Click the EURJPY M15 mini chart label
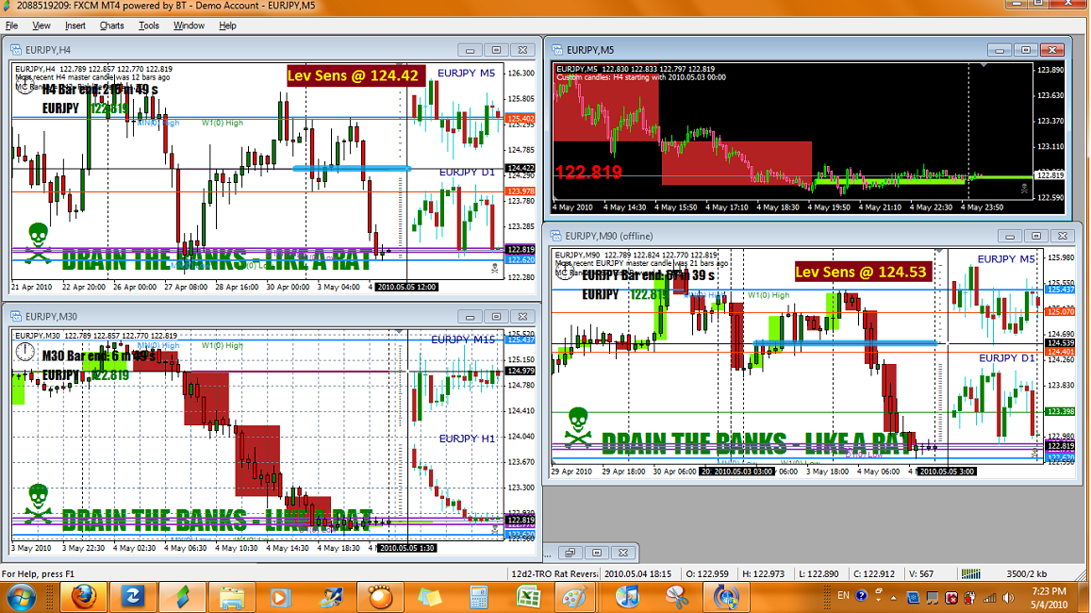Screen dimensions: 1091x613 click(x=463, y=340)
